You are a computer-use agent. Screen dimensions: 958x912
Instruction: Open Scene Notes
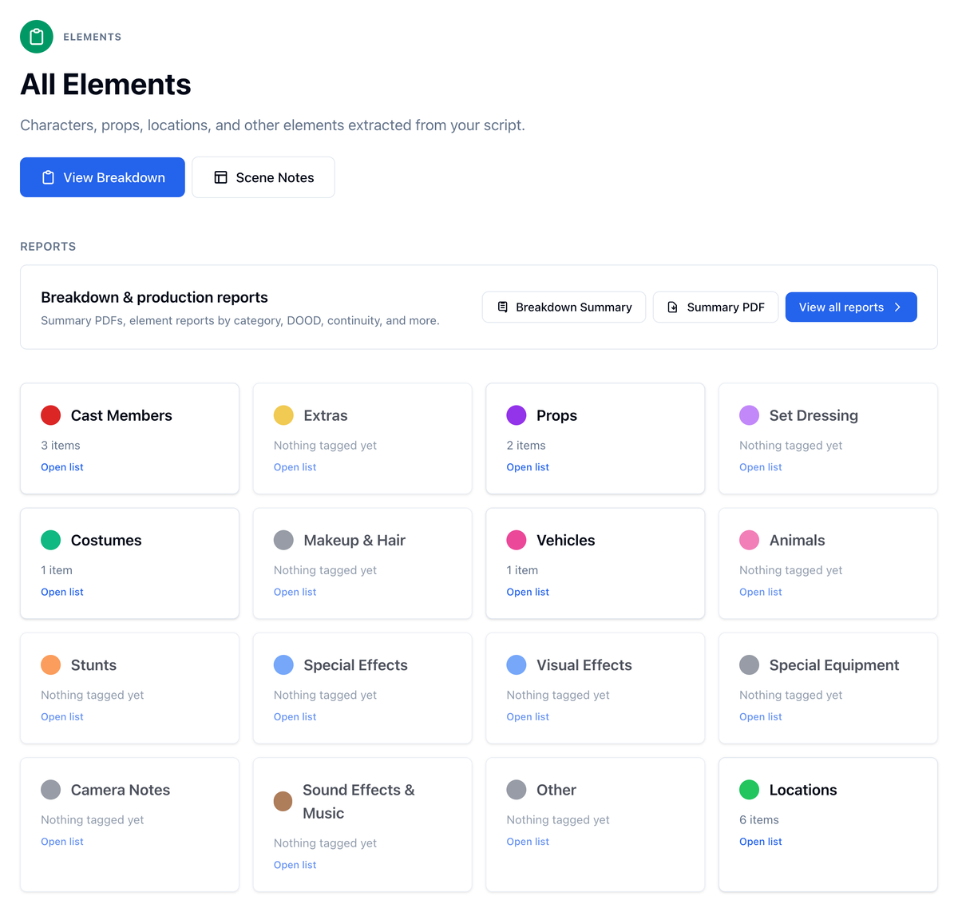(263, 177)
